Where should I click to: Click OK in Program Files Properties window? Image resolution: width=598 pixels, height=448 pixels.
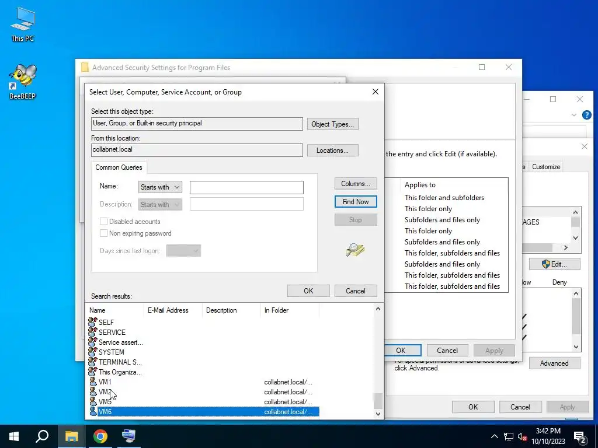click(x=473, y=407)
